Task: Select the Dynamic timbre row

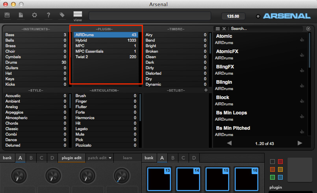Action: tap(176, 85)
